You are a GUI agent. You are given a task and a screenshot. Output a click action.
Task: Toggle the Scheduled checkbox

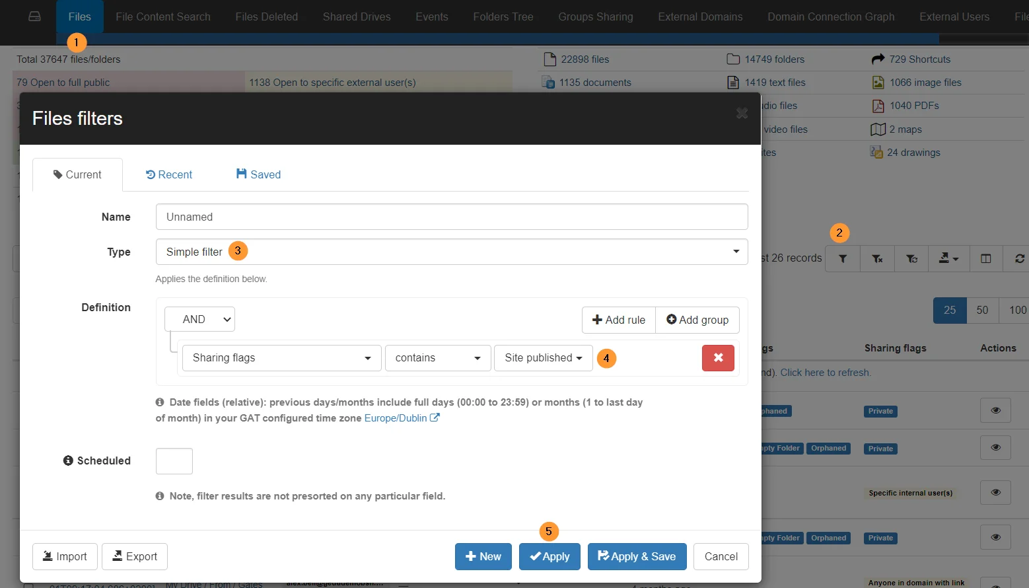tap(174, 461)
